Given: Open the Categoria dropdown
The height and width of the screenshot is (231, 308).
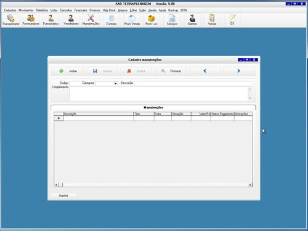Looking at the screenshot, I should coord(115,83).
